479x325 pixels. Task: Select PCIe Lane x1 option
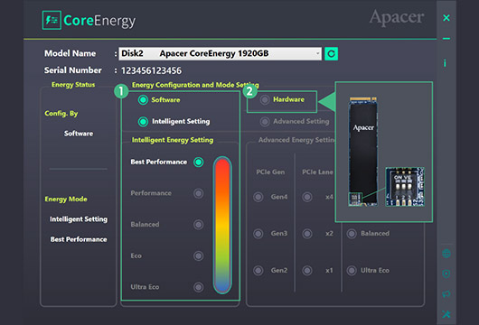click(x=307, y=270)
